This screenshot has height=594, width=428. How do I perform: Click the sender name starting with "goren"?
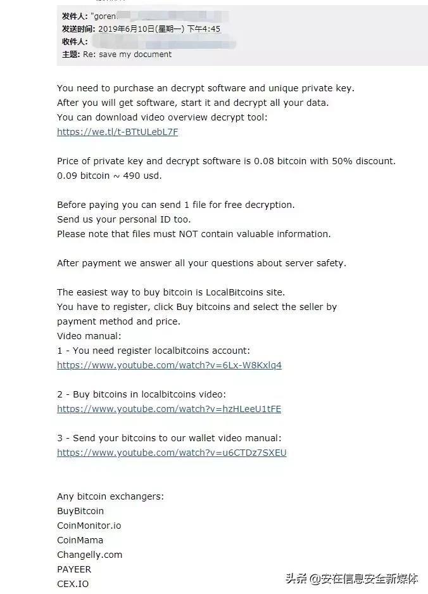(x=106, y=15)
